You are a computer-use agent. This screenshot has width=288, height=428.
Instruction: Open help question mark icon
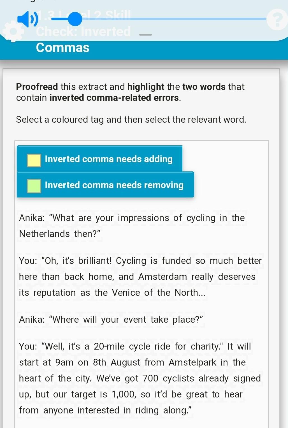(277, 20)
